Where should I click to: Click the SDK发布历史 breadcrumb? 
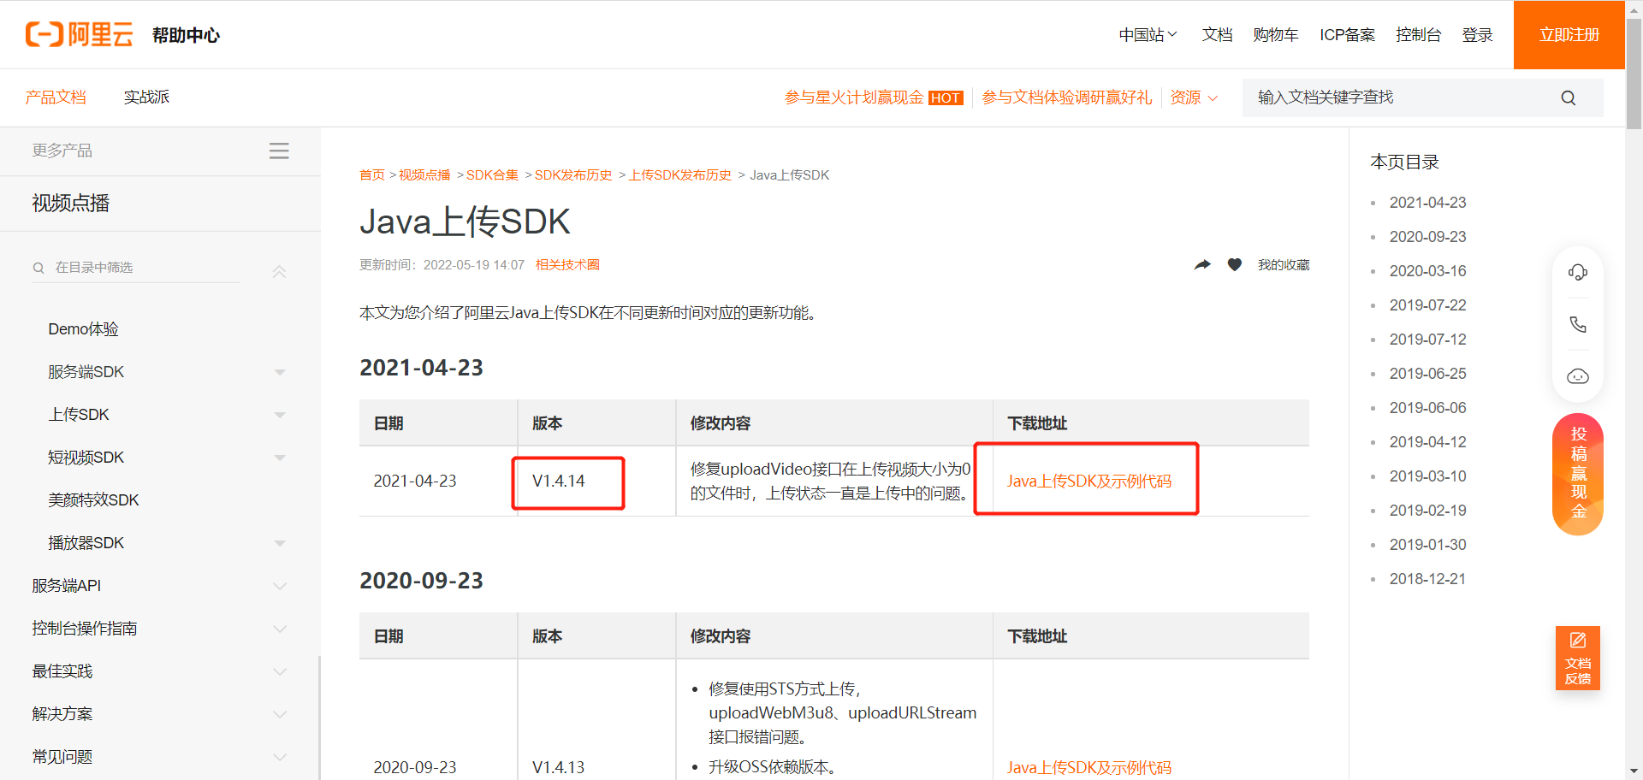573,175
